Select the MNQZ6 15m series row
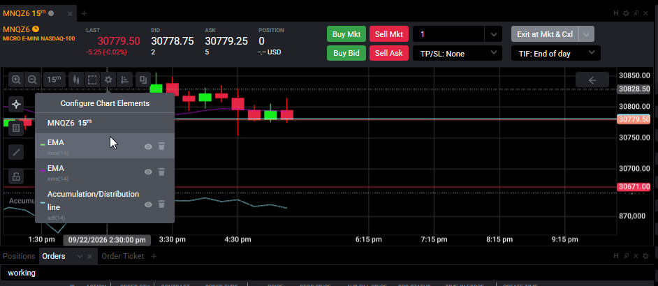The image size is (658, 286). (x=105, y=123)
